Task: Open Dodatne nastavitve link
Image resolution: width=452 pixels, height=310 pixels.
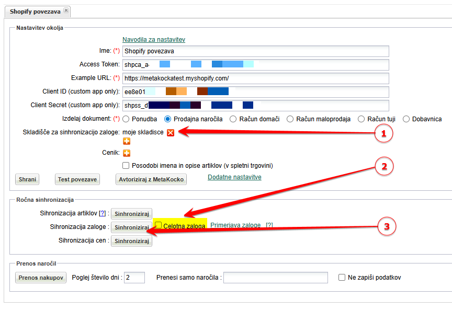Action: (234, 177)
